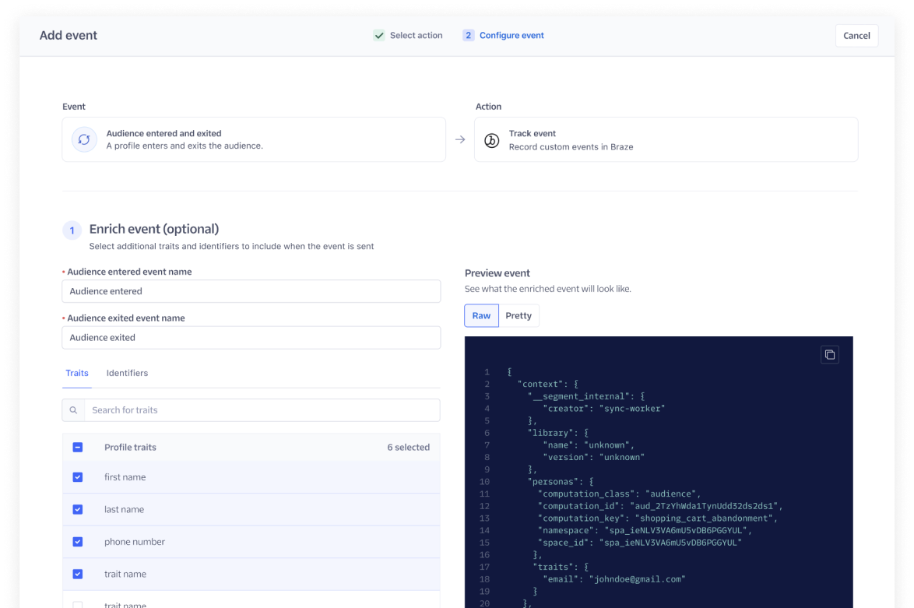Click the 'Enrich event (optional)' heading
914x608 pixels.
(x=154, y=229)
